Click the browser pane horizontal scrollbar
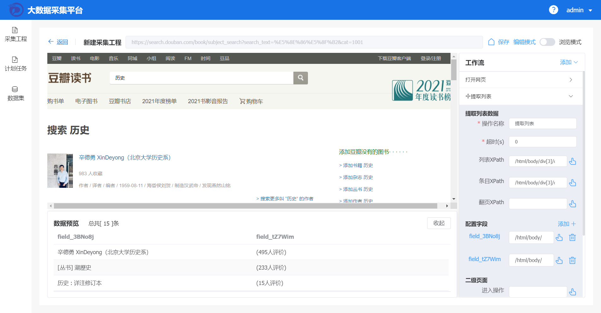Image resolution: width=601 pixels, height=313 pixels. pyautogui.click(x=245, y=206)
